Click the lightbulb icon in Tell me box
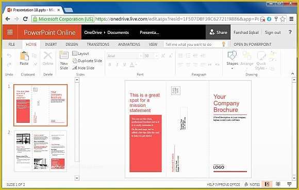 tap(224, 44)
